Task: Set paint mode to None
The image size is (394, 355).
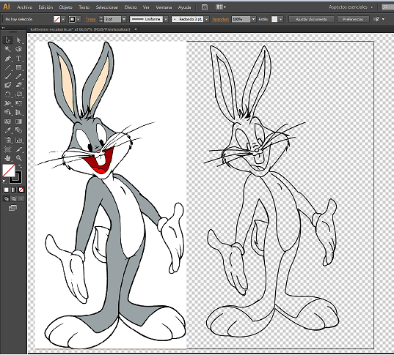Action: (21, 190)
